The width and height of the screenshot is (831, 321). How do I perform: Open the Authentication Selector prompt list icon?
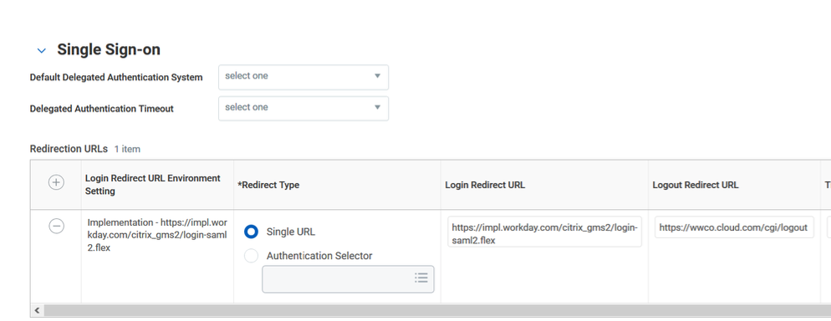coord(421,278)
